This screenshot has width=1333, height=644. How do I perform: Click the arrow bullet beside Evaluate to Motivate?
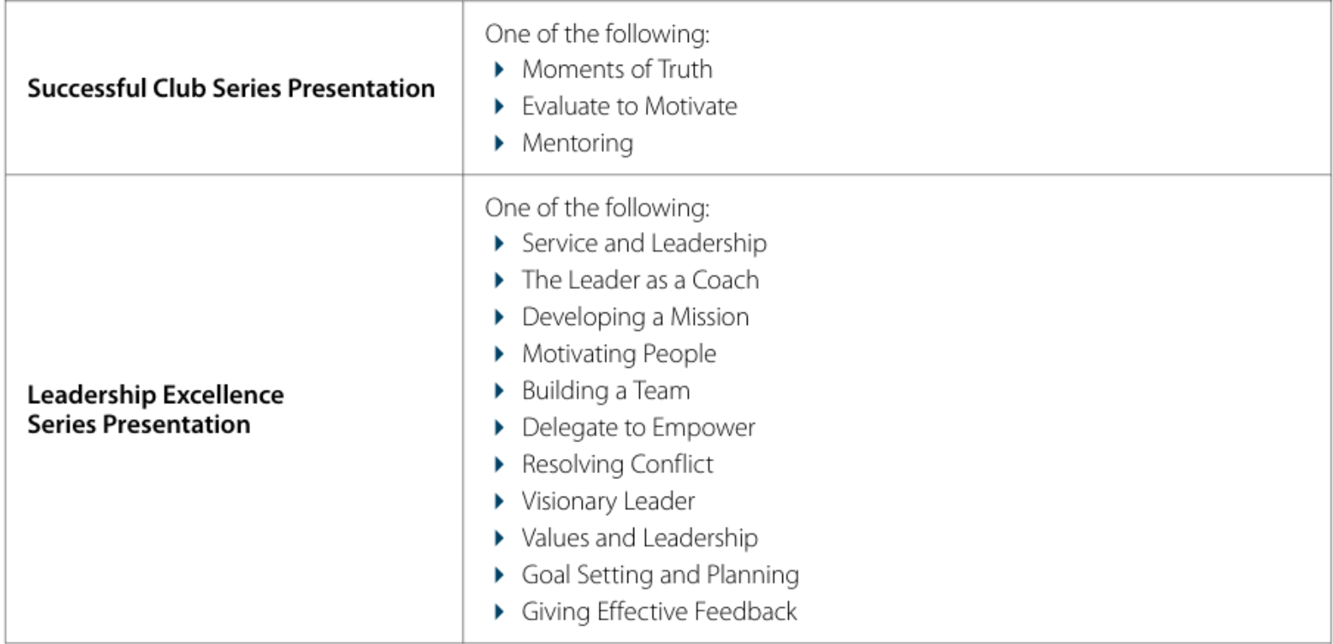click(499, 106)
